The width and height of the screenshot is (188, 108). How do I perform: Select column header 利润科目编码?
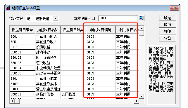point(101,30)
